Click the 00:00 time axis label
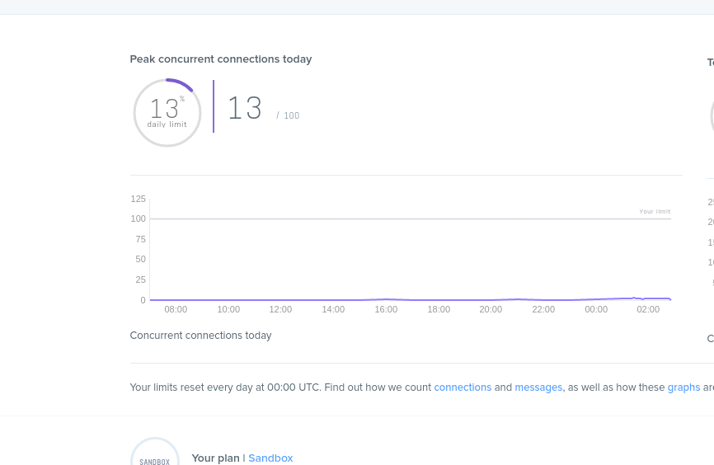This screenshot has width=714, height=465. click(596, 310)
